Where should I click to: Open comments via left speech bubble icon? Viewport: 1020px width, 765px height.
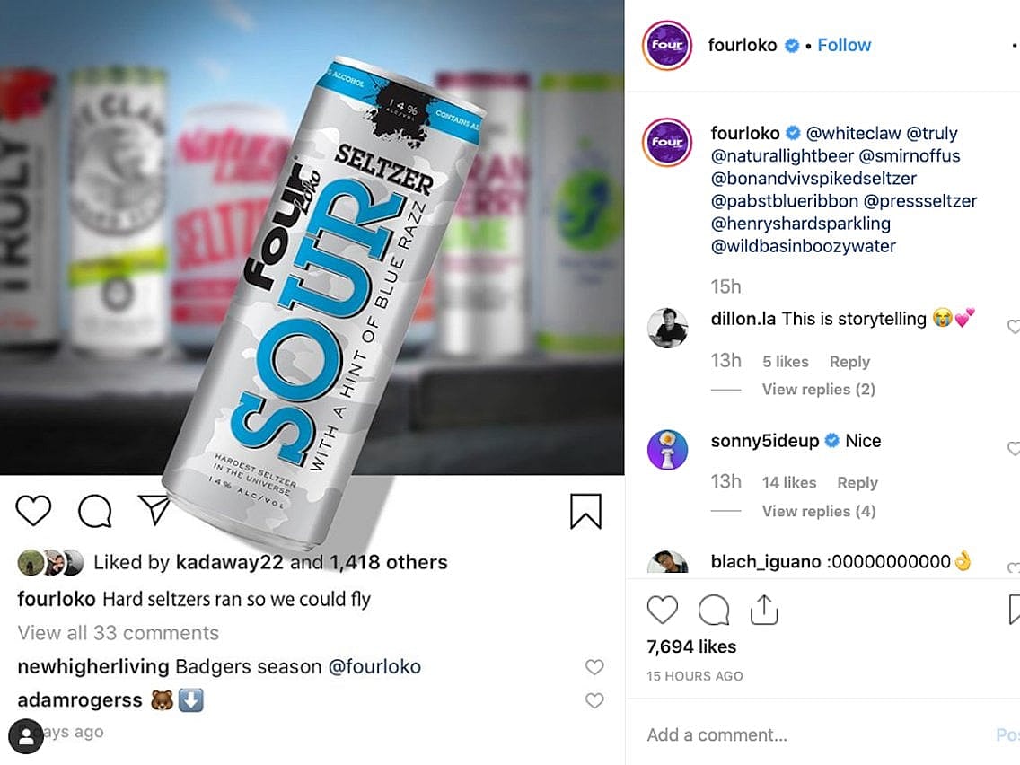click(x=94, y=511)
